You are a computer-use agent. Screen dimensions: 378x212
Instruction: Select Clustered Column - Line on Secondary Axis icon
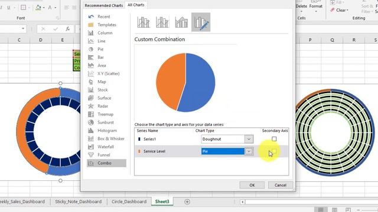point(162,22)
